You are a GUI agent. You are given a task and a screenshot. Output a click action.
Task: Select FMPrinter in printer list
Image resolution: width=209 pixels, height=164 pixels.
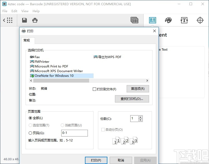coord(40,62)
